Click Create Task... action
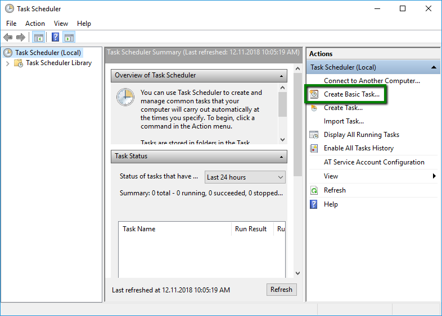This screenshot has width=442, height=316. tap(343, 108)
